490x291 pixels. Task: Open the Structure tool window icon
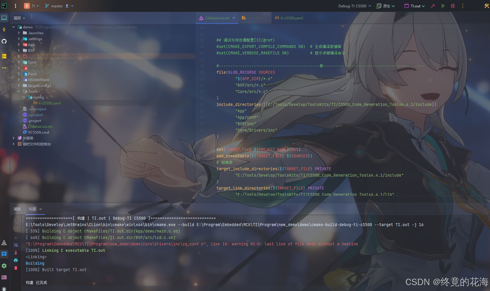tap(4, 56)
